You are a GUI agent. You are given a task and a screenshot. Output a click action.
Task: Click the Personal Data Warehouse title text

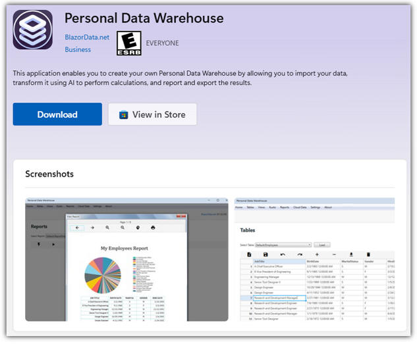click(x=144, y=18)
